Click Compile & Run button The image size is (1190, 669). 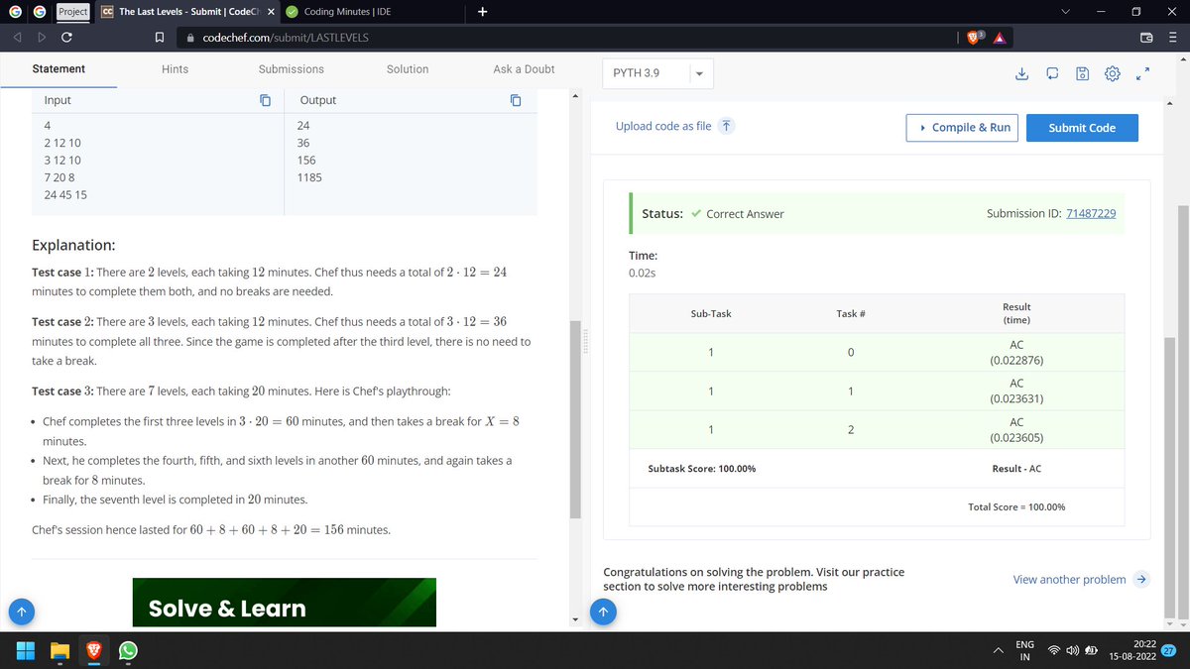click(x=962, y=127)
